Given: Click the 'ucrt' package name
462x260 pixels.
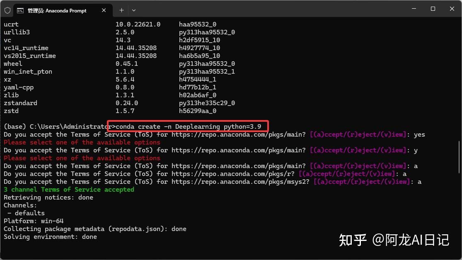Looking at the screenshot, I should (x=11, y=24).
